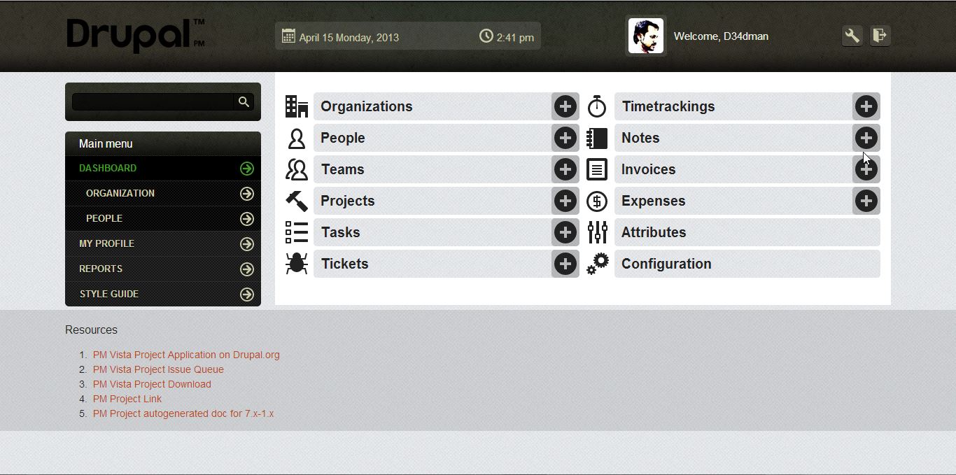Click the arrow beside Organization menu item
Screen dimensions: 956x475
(x=247, y=194)
